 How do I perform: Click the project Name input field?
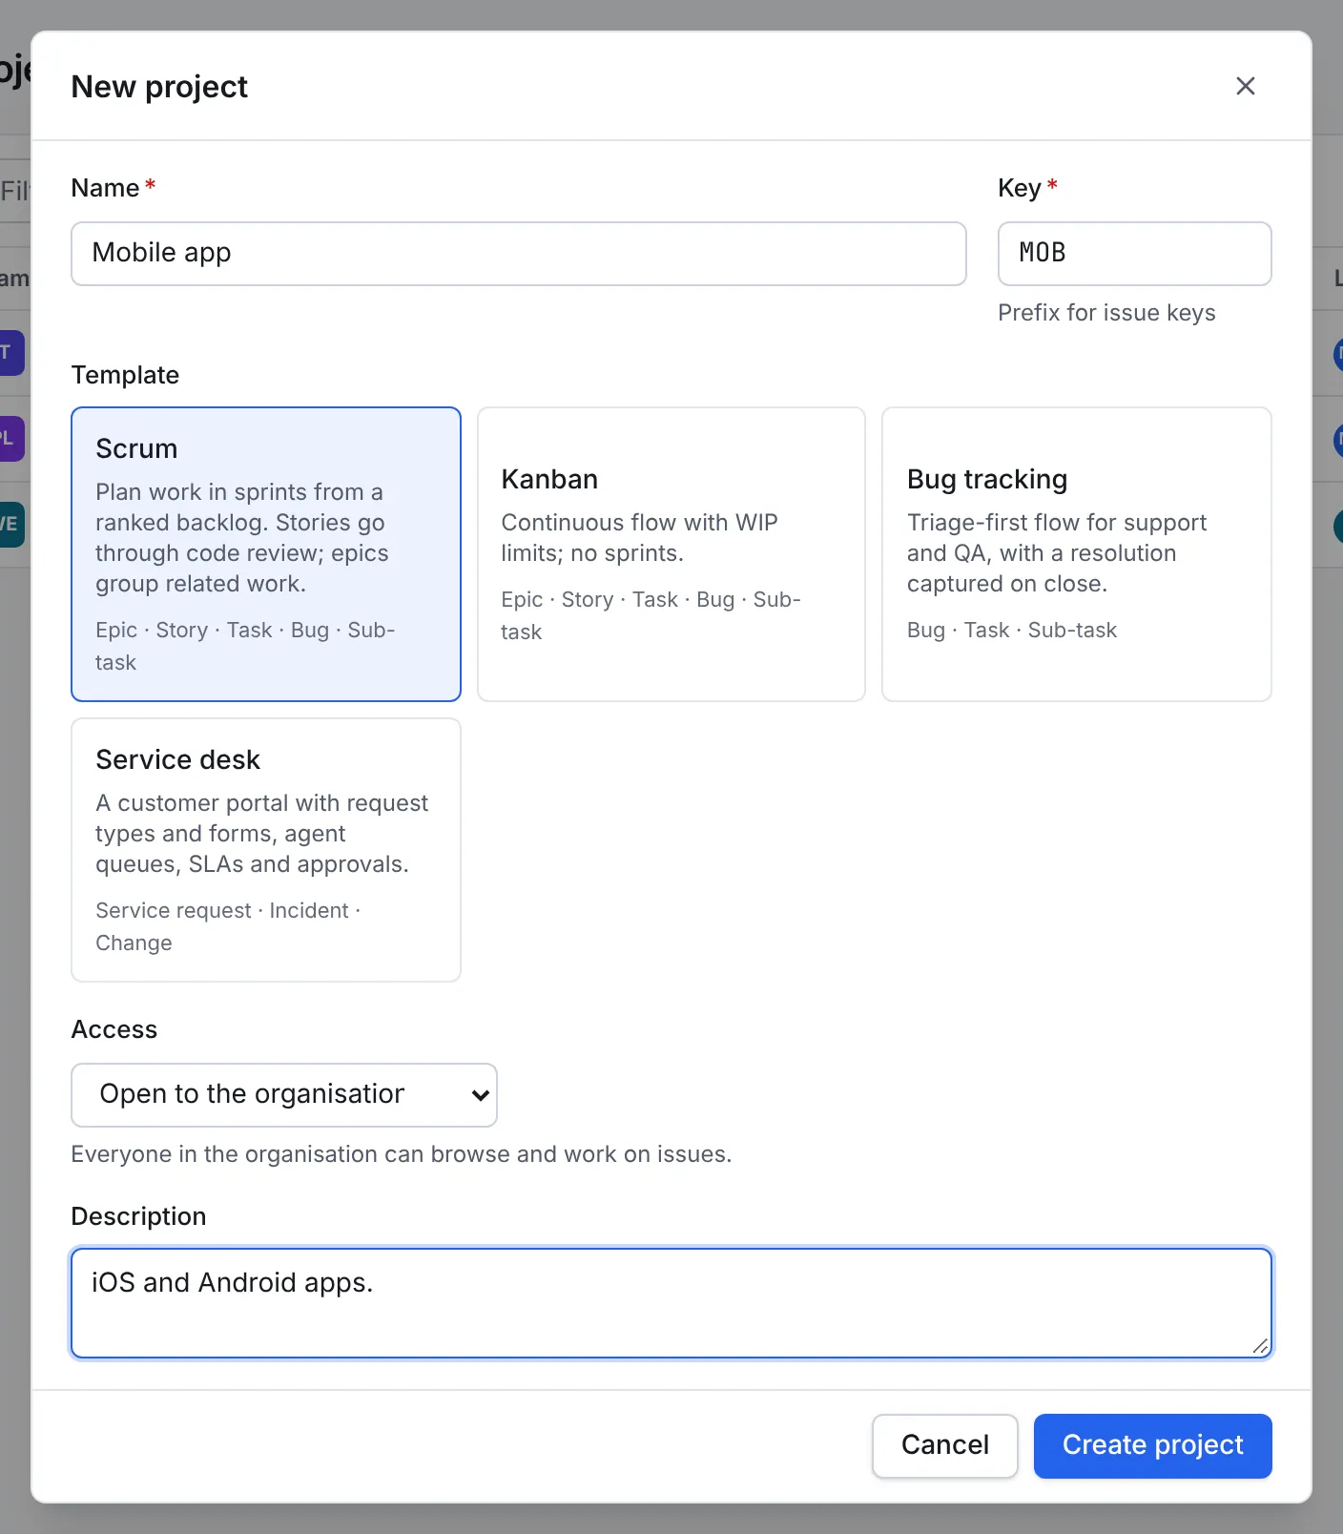tap(519, 254)
